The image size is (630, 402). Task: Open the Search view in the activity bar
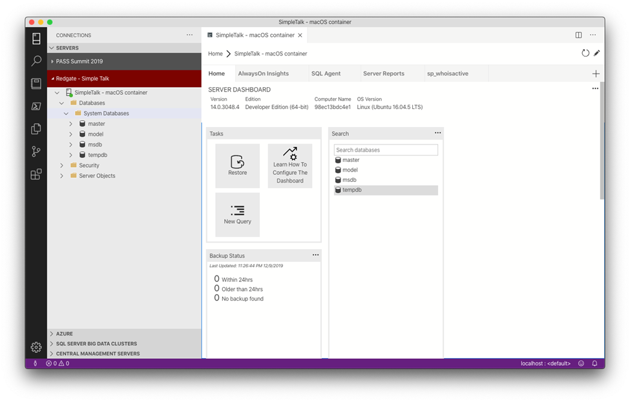tap(36, 61)
